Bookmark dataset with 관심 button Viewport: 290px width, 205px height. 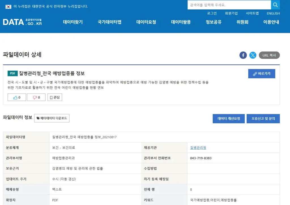(55, 98)
